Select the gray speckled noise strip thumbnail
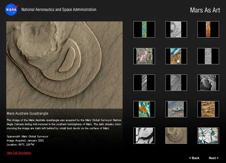Screen dimensions: 226x163 pos(208,56)
